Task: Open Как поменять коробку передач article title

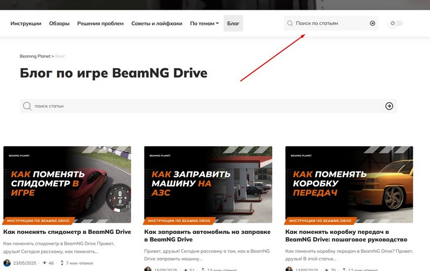Action: coord(346,236)
